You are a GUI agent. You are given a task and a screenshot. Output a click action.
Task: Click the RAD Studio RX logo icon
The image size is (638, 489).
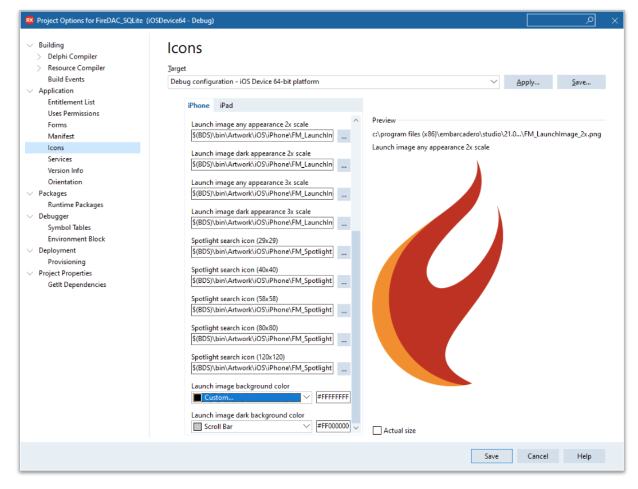[29, 20]
